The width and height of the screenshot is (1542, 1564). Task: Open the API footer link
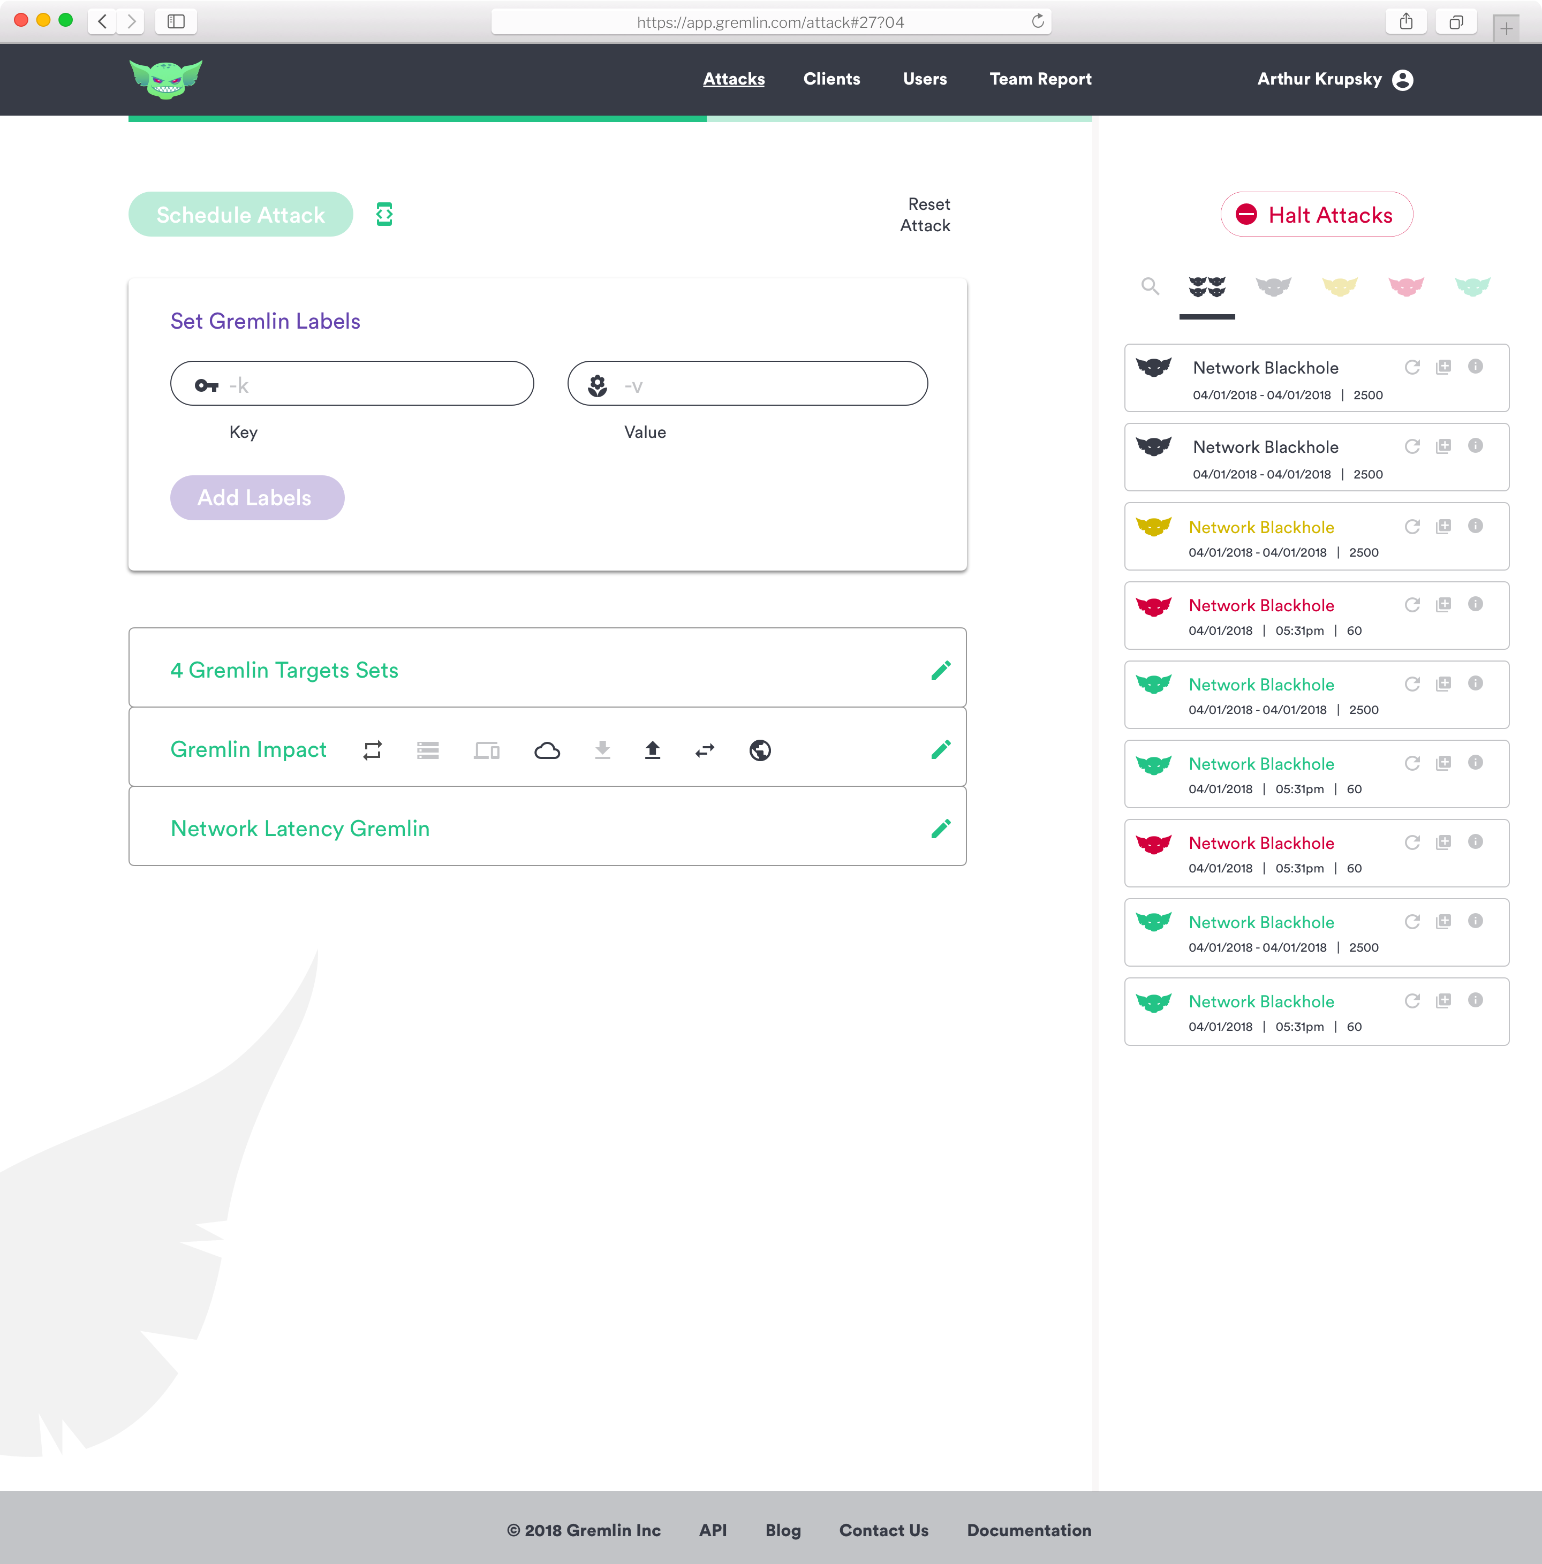pyautogui.click(x=713, y=1530)
